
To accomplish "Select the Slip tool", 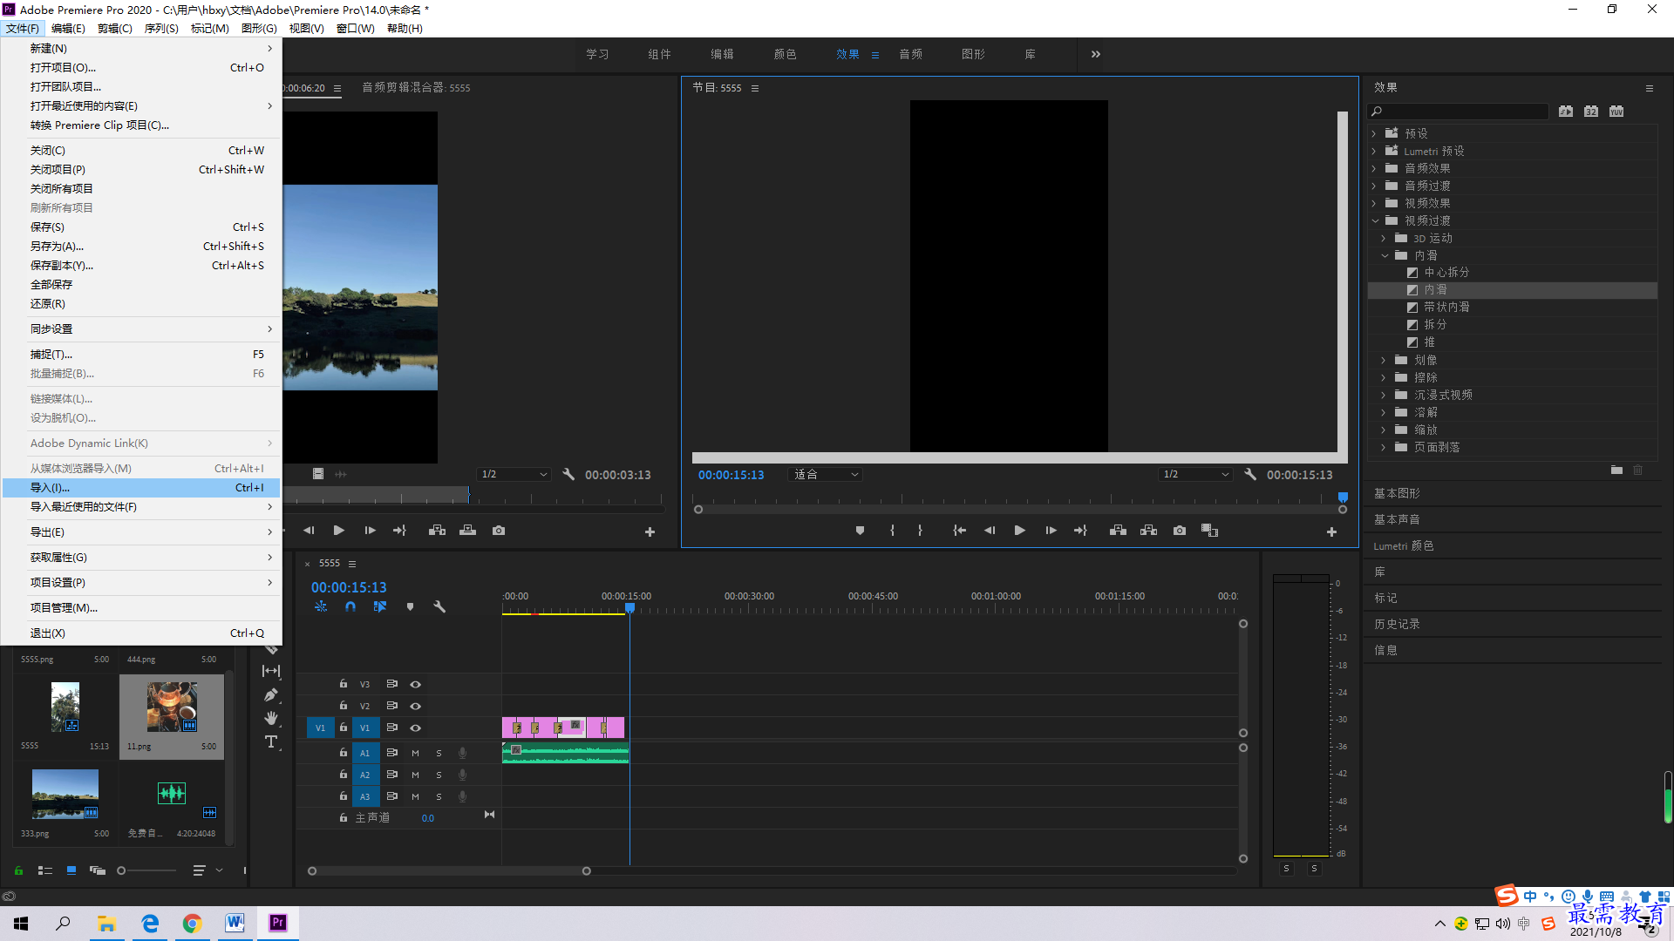I will point(271,671).
